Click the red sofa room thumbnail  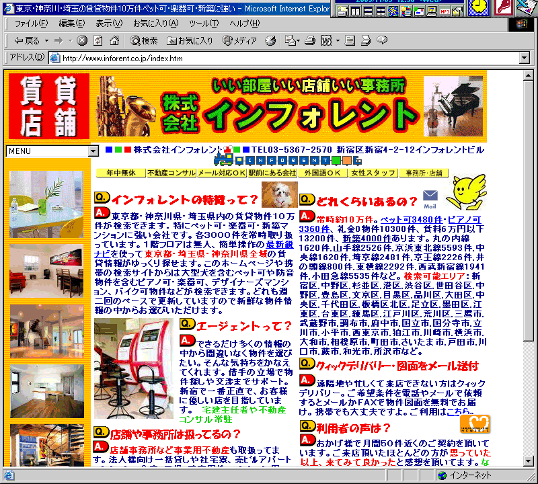click(46, 271)
